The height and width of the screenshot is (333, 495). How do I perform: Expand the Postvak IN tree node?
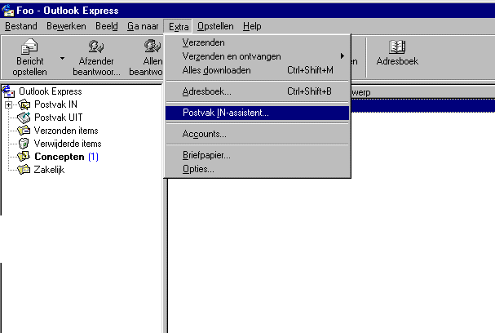[x=8, y=104]
